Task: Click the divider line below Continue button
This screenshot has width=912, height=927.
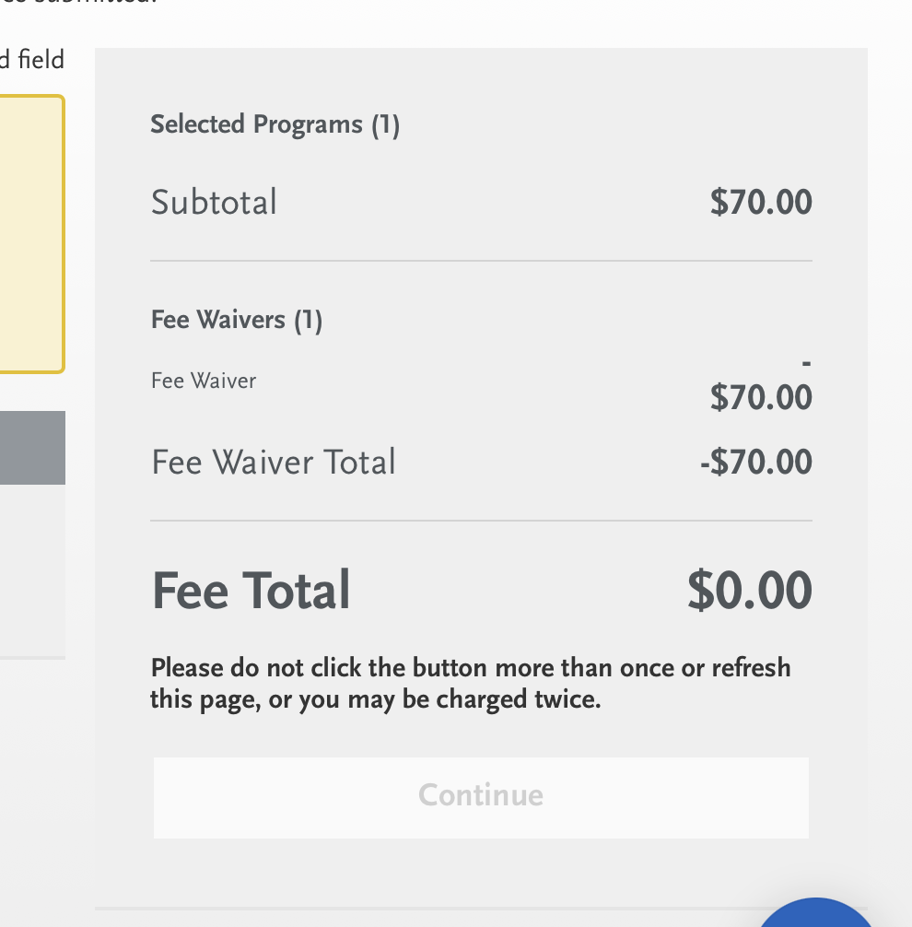Action: [424, 908]
